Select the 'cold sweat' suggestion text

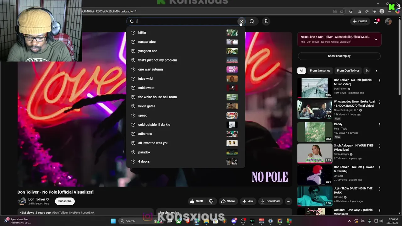[146, 88]
